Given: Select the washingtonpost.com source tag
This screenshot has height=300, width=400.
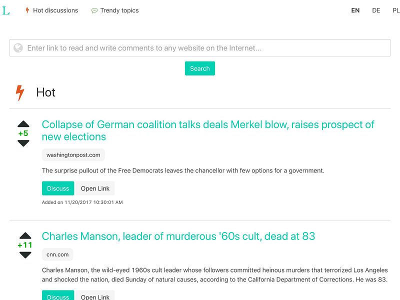Looking at the screenshot, I should [73, 155].
